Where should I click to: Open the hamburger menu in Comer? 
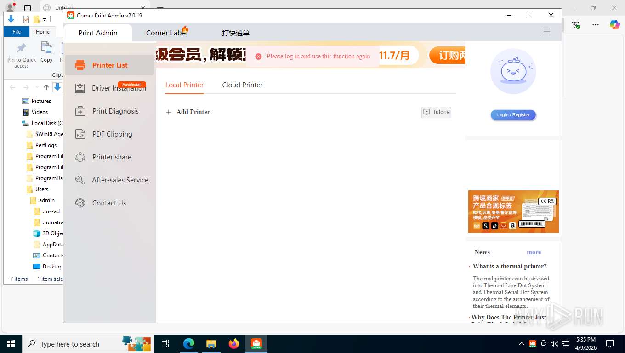(547, 32)
